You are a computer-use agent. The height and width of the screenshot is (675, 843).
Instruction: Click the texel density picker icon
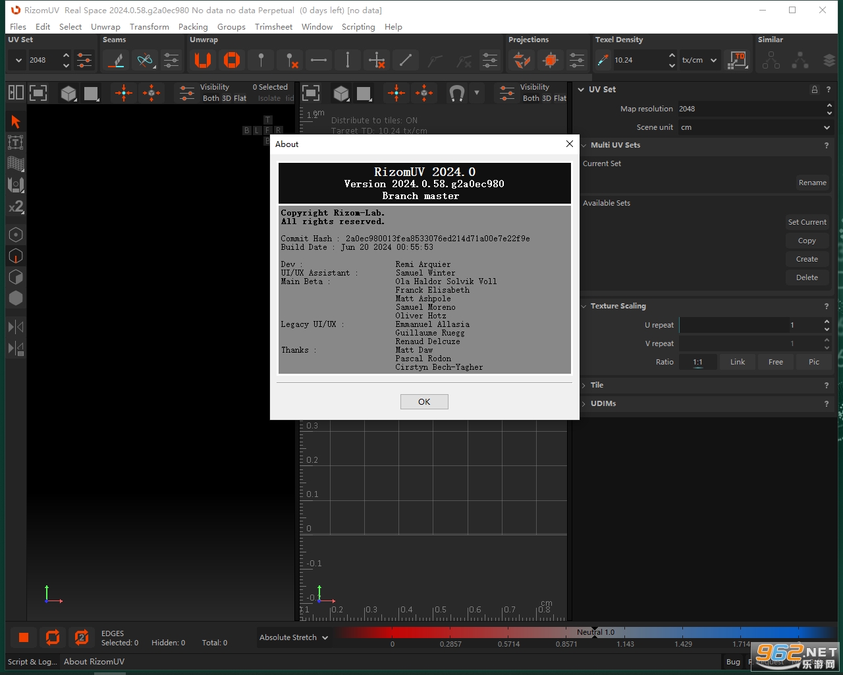pyautogui.click(x=603, y=60)
